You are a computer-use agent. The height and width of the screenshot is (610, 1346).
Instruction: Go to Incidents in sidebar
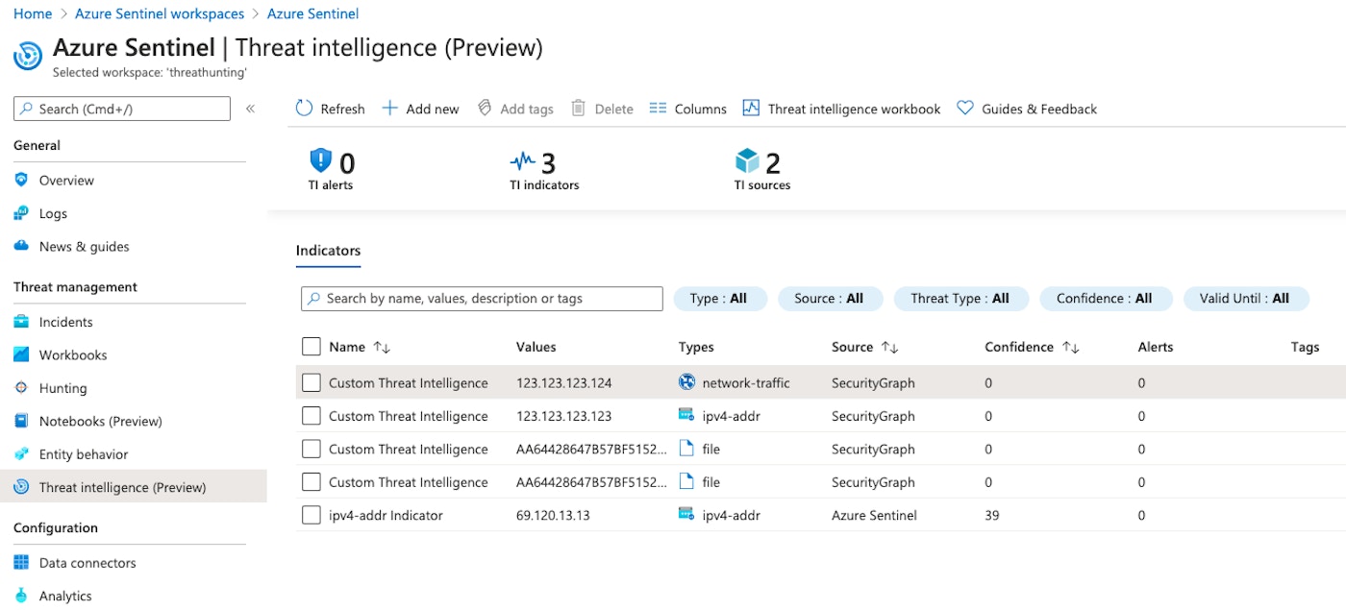point(65,322)
